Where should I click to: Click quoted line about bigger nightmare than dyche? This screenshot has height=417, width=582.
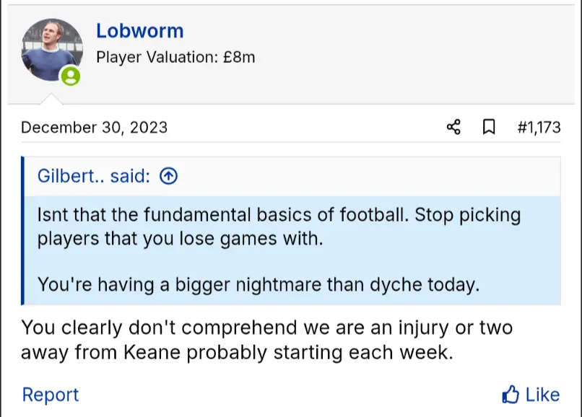click(x=258, y=284)
